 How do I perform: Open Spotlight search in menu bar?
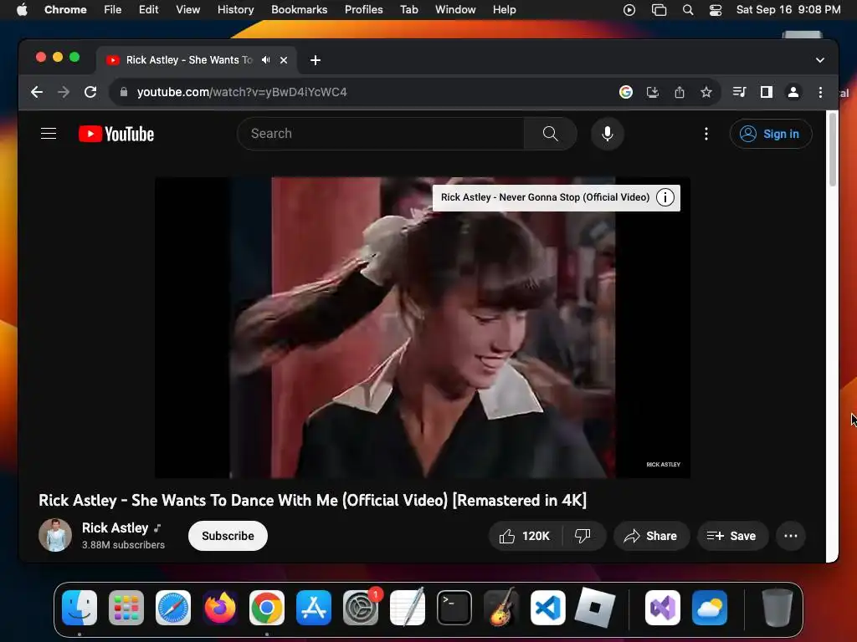click(x=688, y=10)
